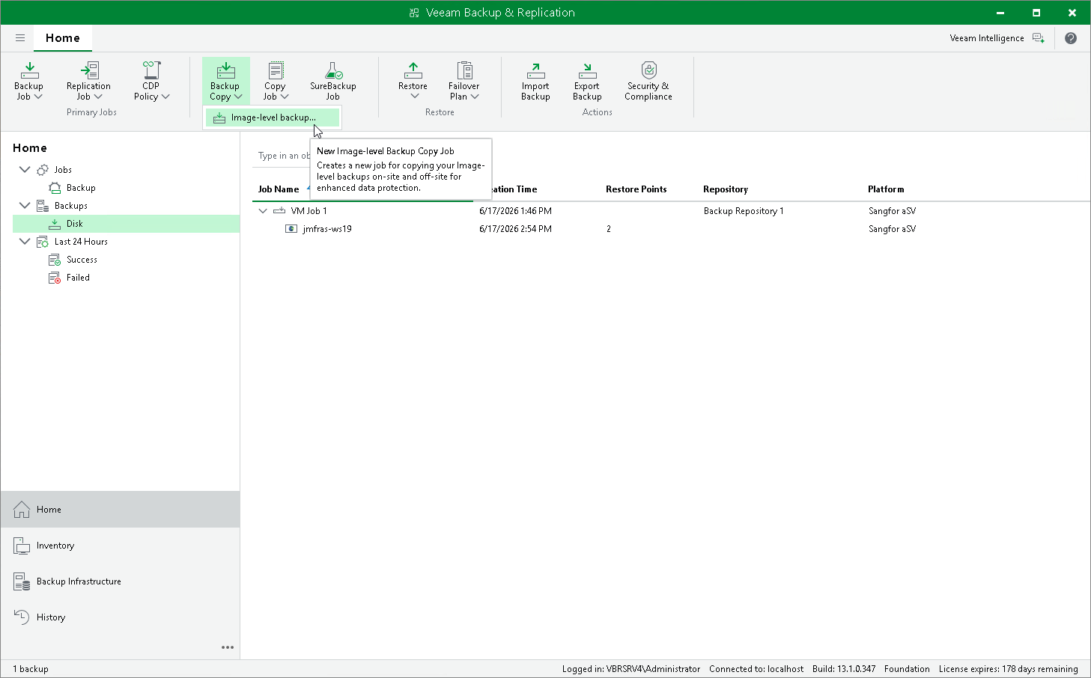Collapse the Backups tree node
1091x678 pixels.
coord(25,206)
